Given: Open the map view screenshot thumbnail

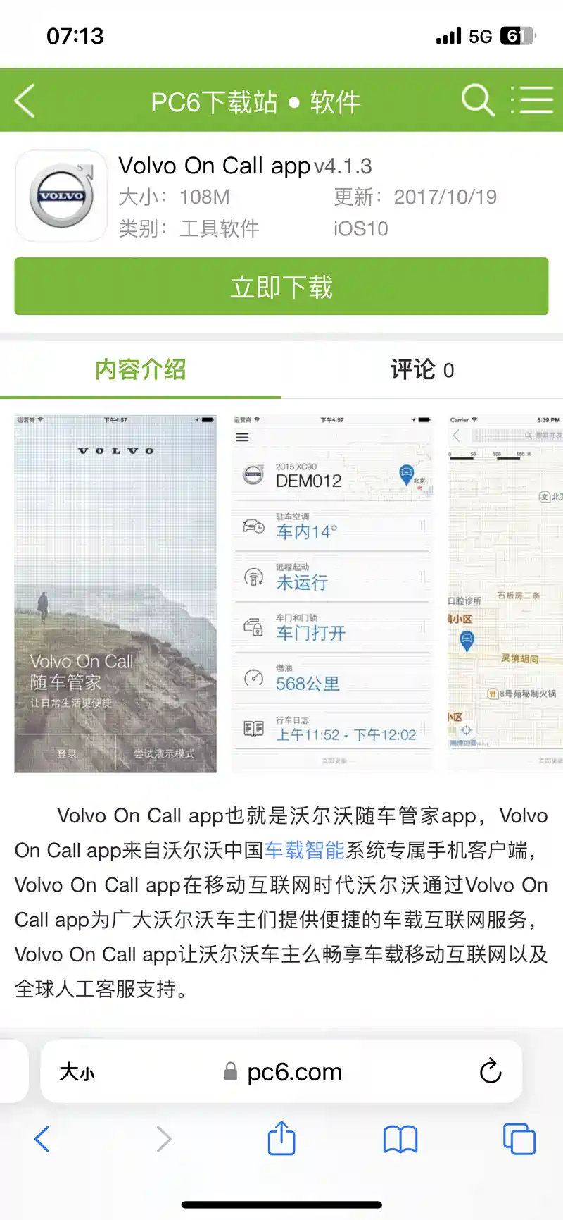Looking at the screenshot, I should (x=505, y=593).
